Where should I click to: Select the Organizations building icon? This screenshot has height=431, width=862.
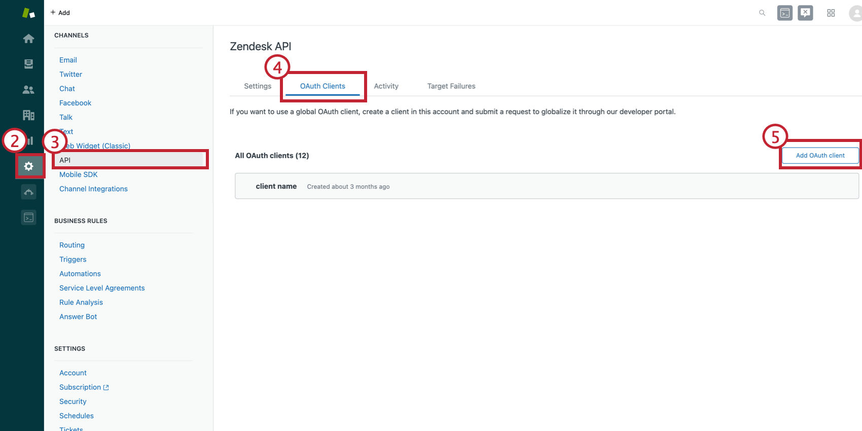pyautogui.click(x=29, y=115)
